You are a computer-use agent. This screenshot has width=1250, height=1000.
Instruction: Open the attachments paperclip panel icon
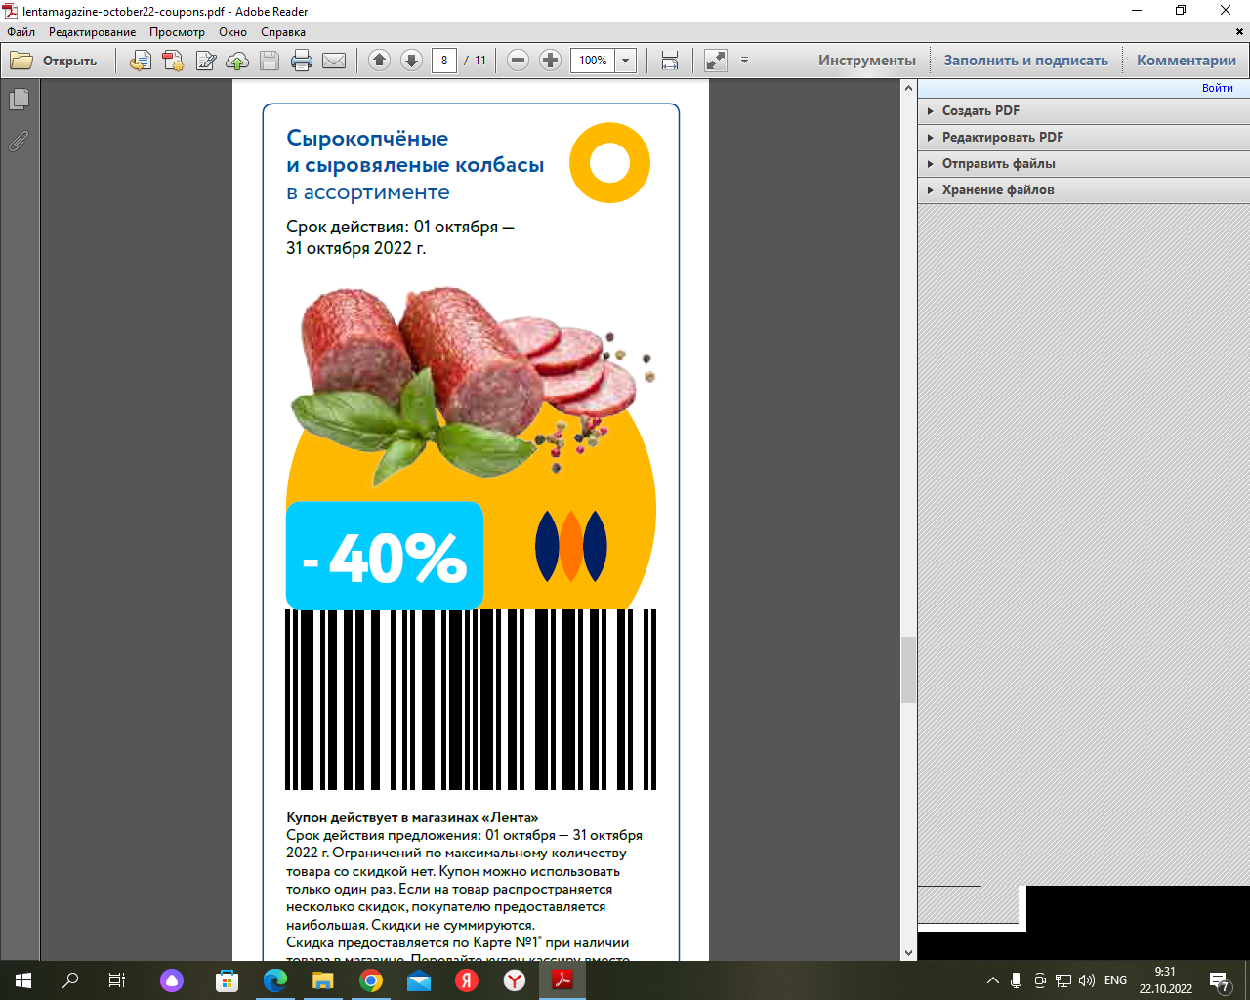[x=19, y=142]
